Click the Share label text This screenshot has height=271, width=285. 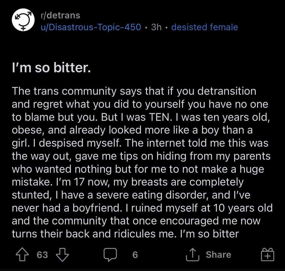click(218, 255)
